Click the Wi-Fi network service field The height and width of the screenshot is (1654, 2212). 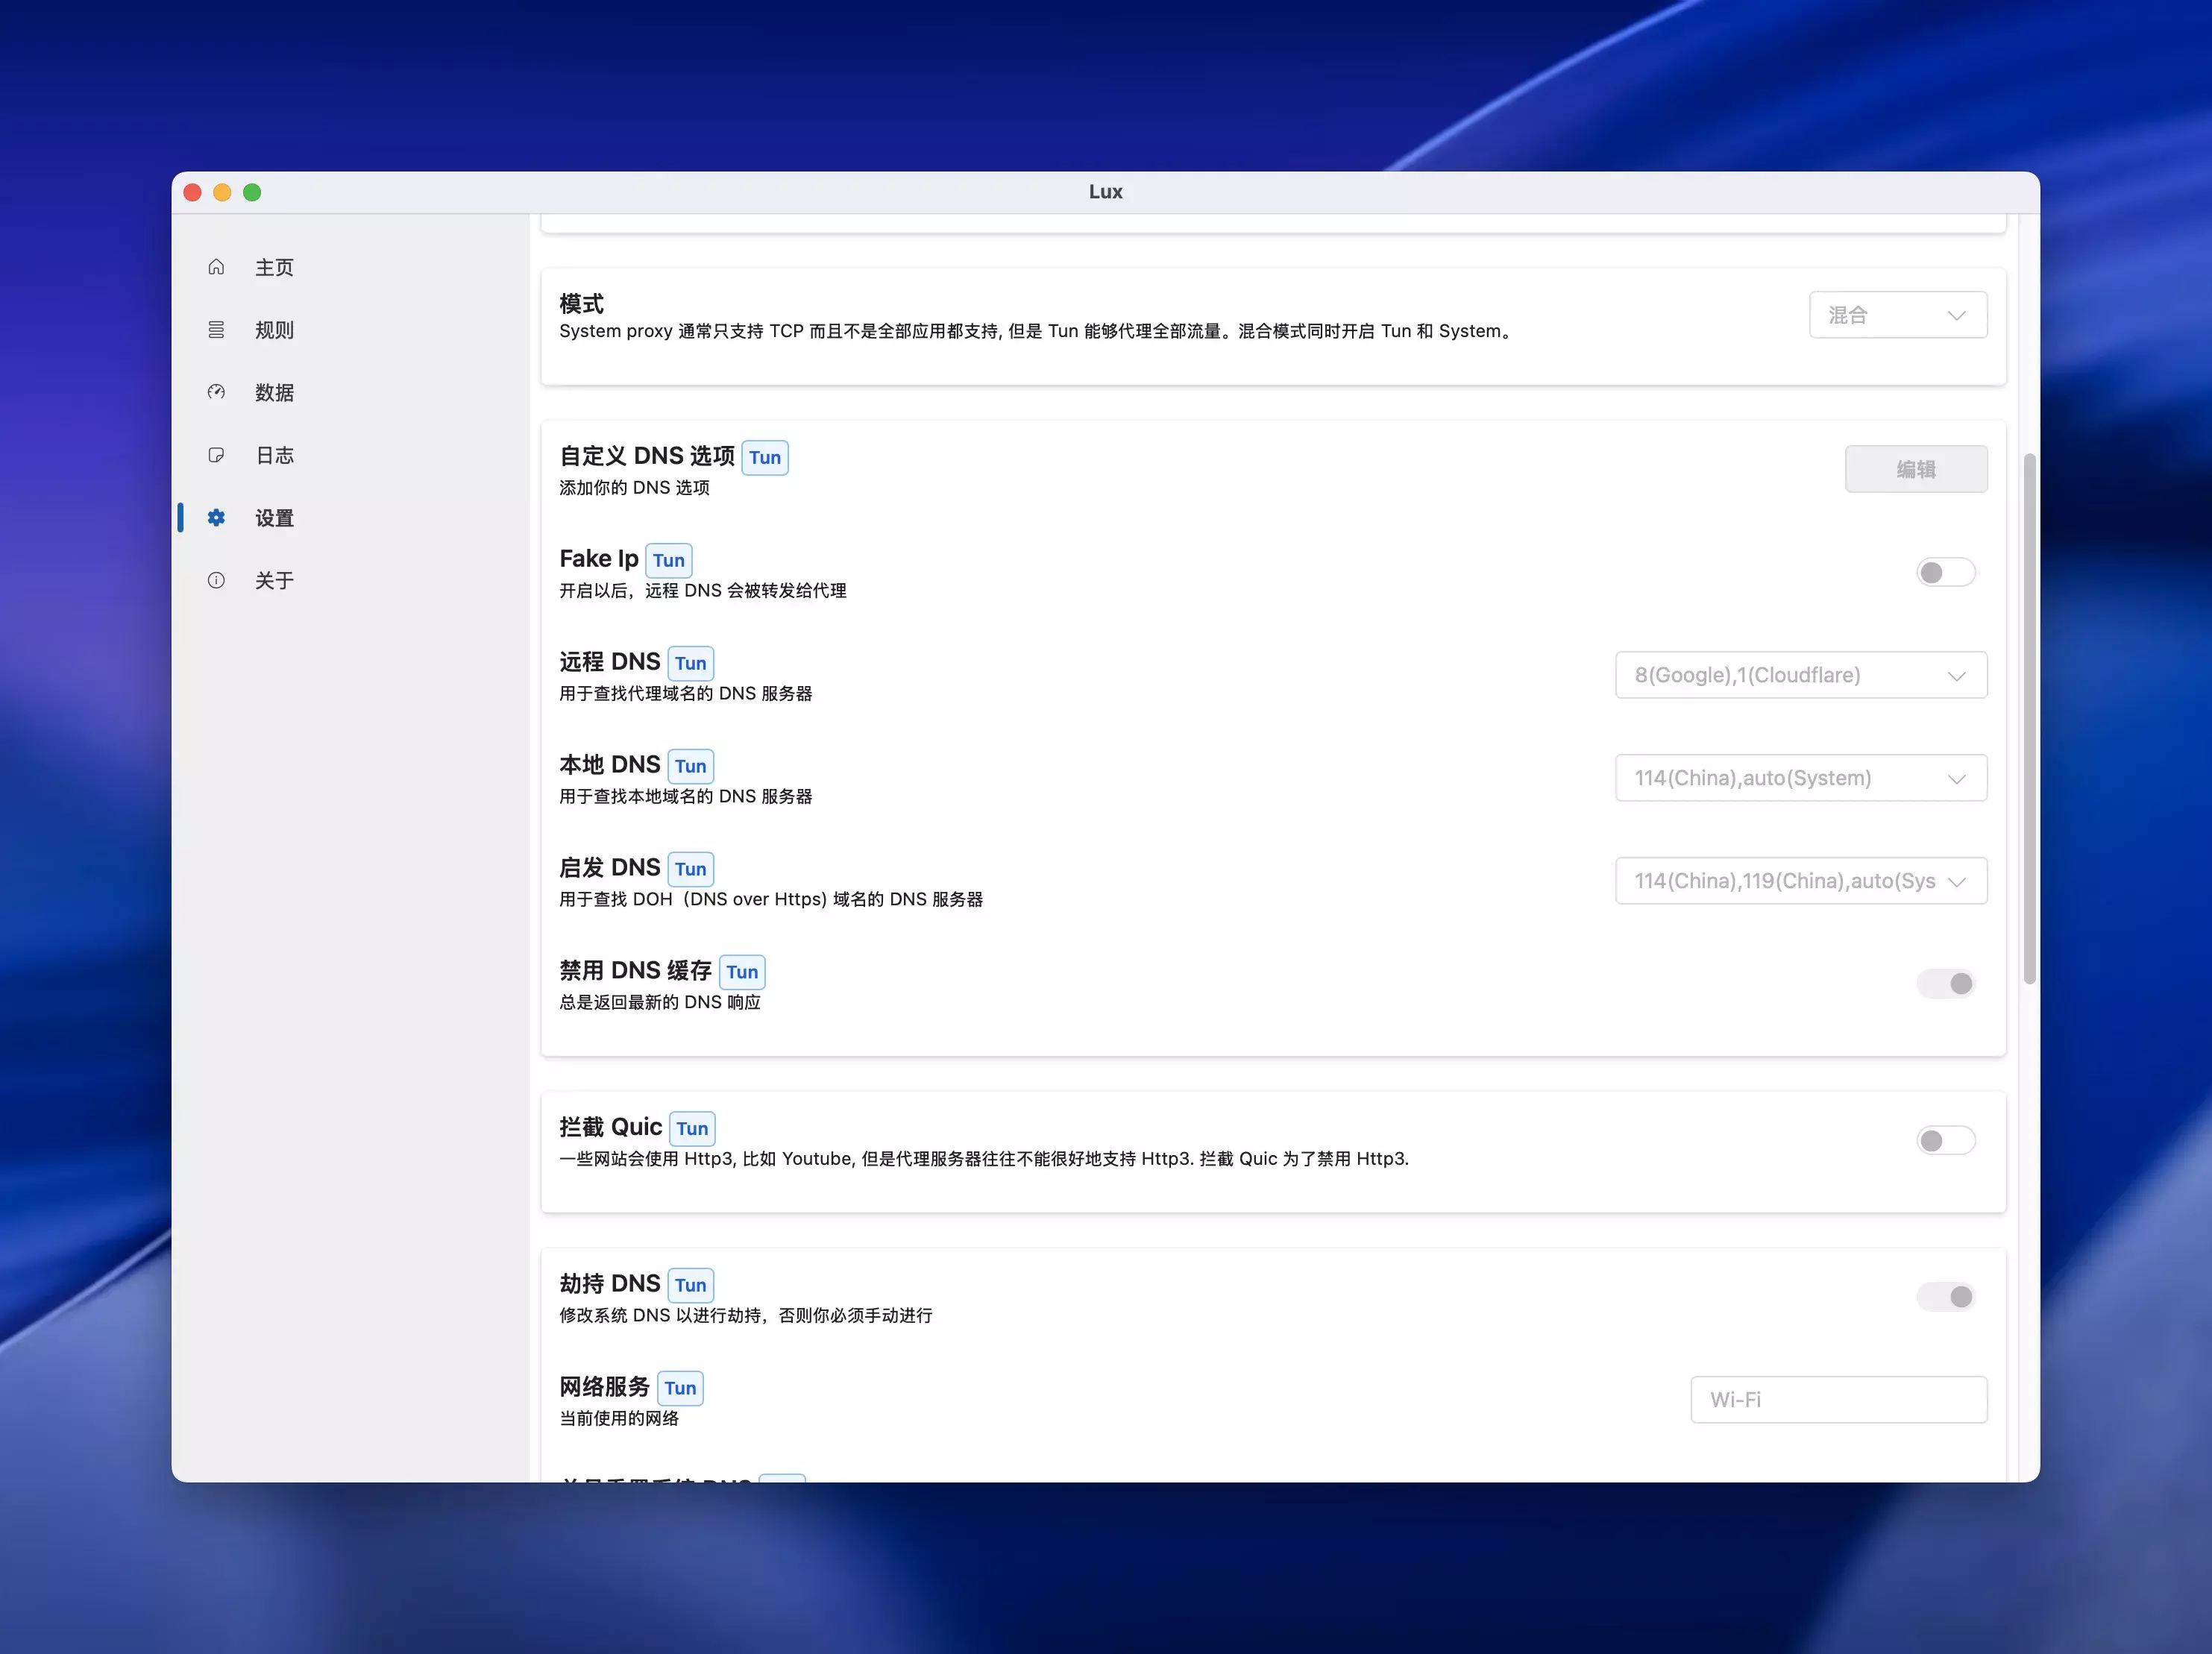[x=1838, y=1400]
